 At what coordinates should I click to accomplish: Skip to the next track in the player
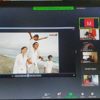tap(31, 76)
